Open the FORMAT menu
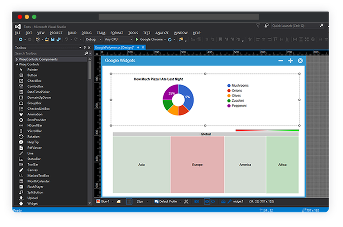343x227 pixels. 117,33
